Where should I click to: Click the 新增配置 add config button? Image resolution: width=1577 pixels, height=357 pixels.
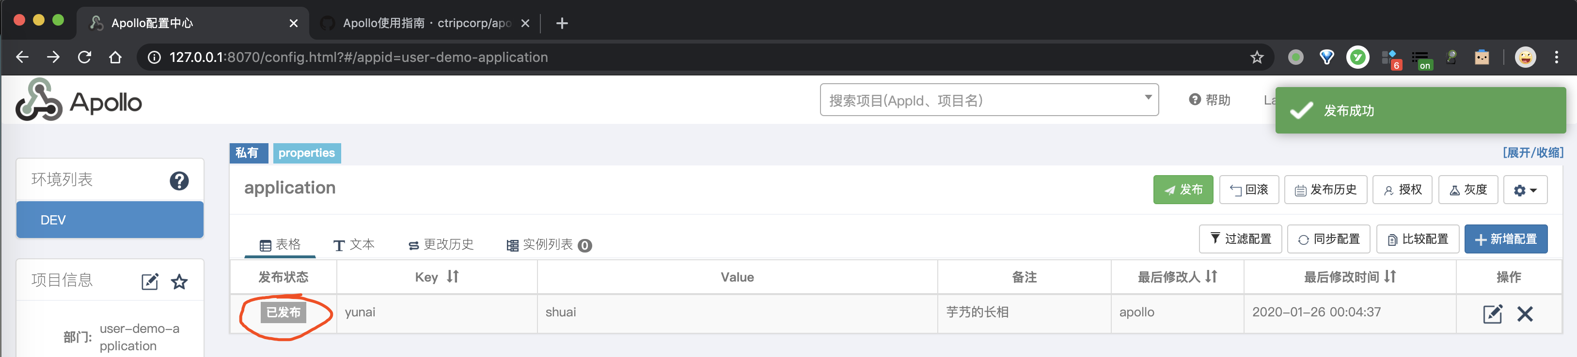click(x=1505, y=239)
